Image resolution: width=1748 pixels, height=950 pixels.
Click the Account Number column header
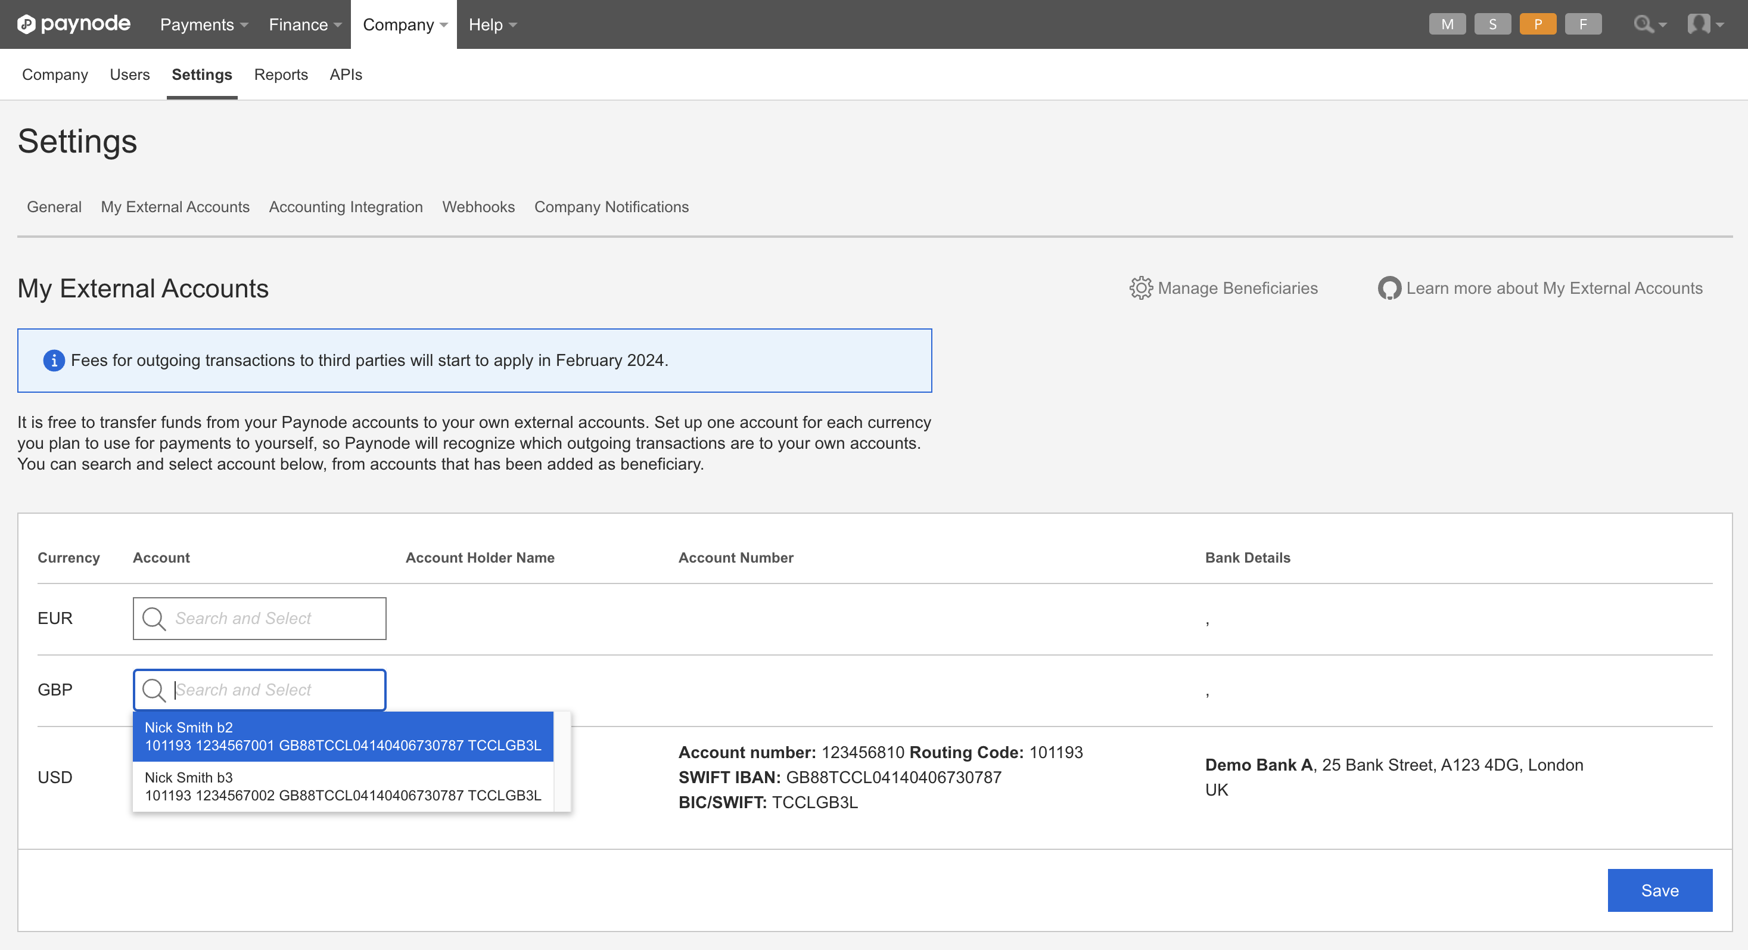pos(736,558)
